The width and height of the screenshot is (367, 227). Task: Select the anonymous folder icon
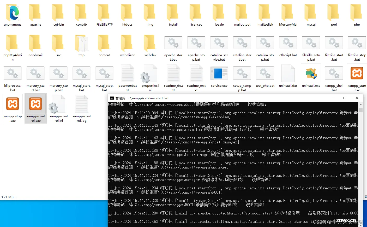point(13,12)
